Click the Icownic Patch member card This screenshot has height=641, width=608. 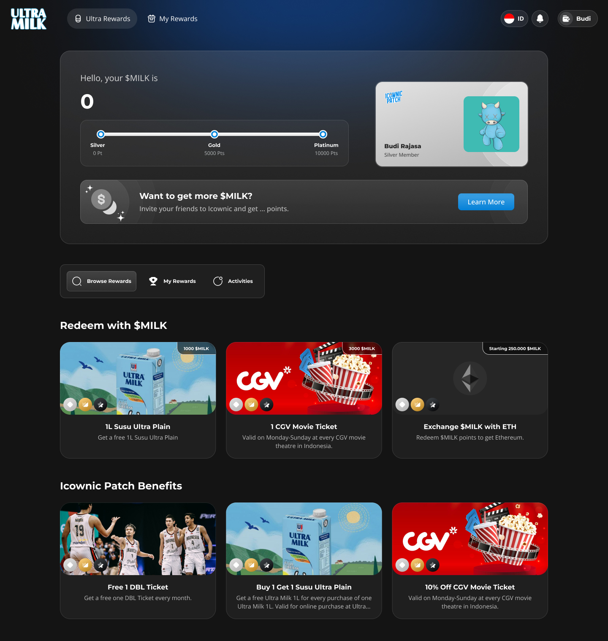click(x=451, y=124)
